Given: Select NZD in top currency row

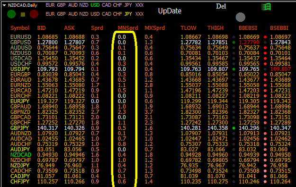Looking at the screenshot, I should coord(84,5).
